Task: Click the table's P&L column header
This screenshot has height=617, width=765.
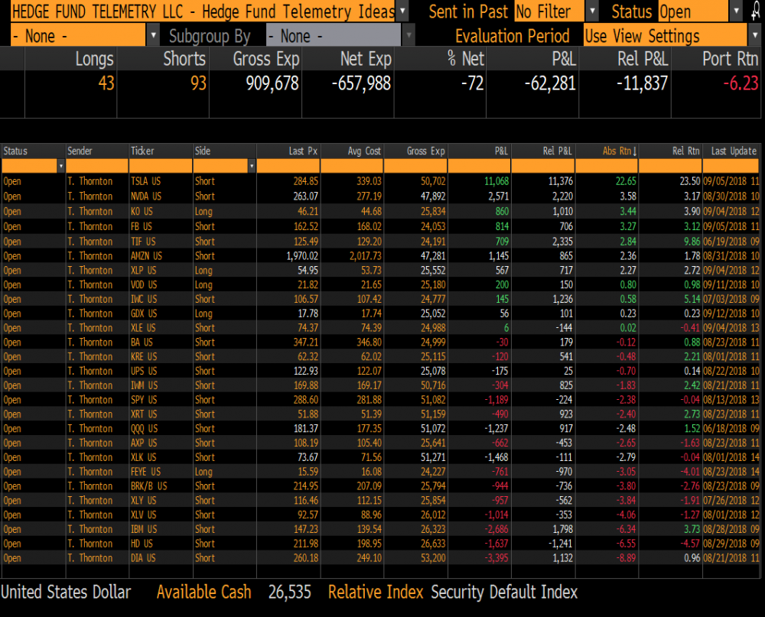Action: [479, 151]
